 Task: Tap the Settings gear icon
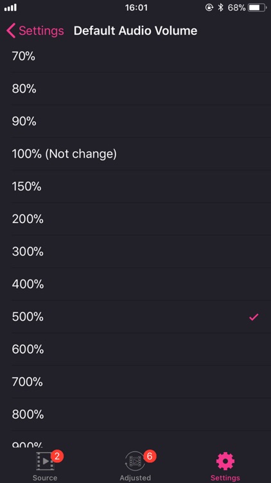[225, 461]
